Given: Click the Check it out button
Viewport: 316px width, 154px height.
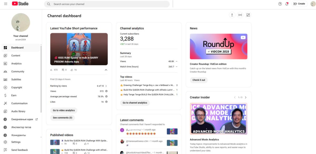Looking at the screenshot, I should coord(199,80).
